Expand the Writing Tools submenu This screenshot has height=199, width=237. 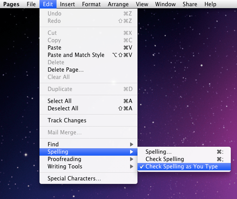pos(88,166)
